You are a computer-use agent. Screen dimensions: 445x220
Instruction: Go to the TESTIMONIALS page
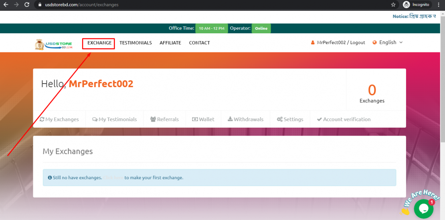(x=136, y=43)
